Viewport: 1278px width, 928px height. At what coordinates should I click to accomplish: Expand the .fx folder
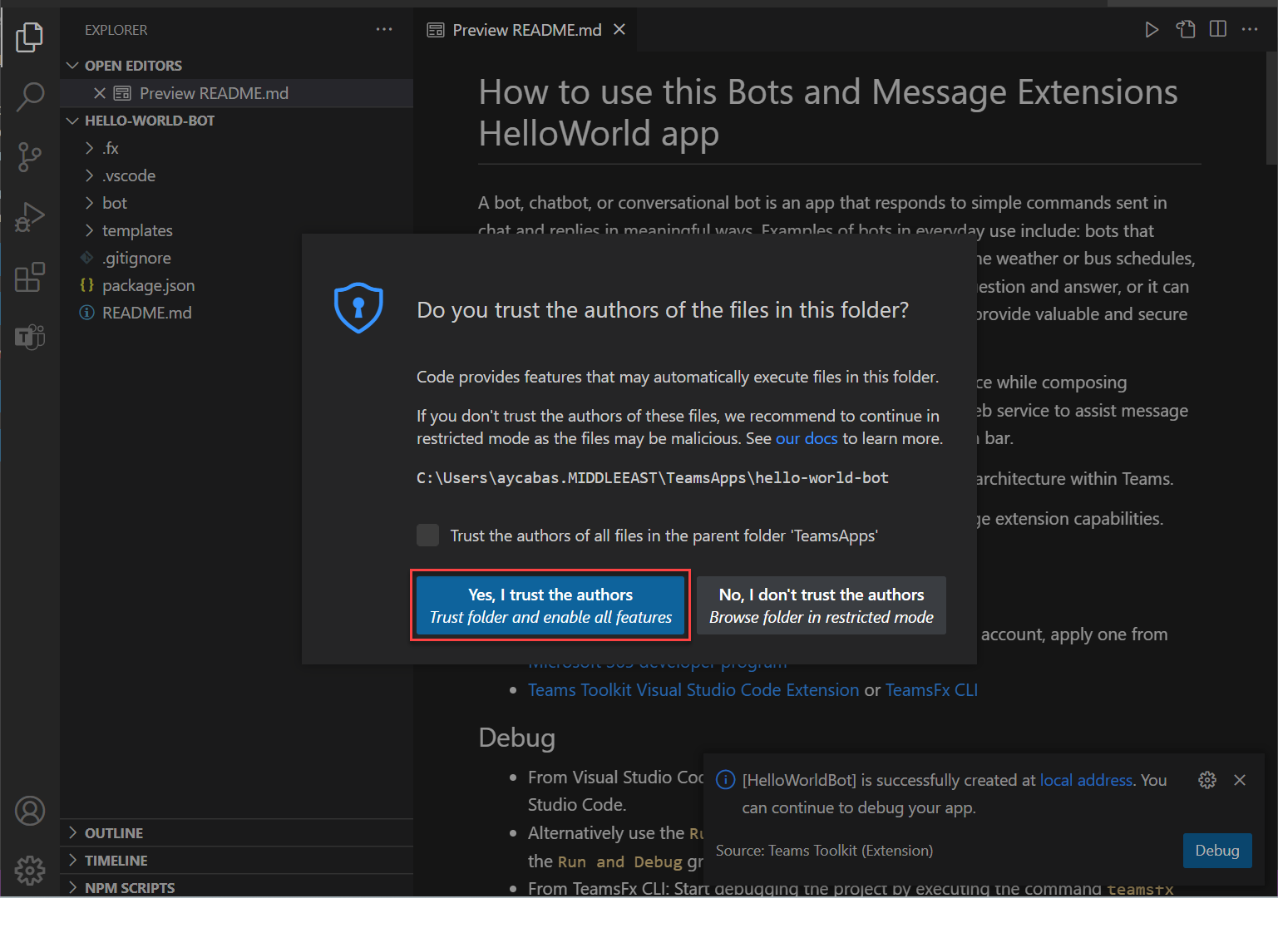pyautogui.click(x=236, y=148)
